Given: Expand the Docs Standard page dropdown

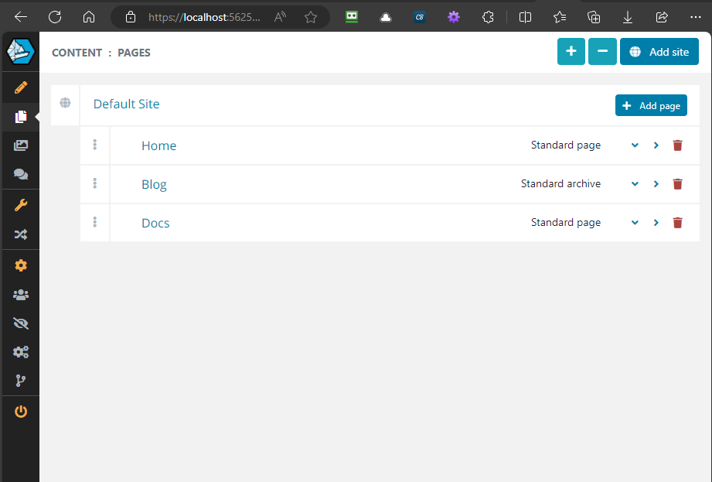Looking at the screenshot, I should (x=635, y=222).
